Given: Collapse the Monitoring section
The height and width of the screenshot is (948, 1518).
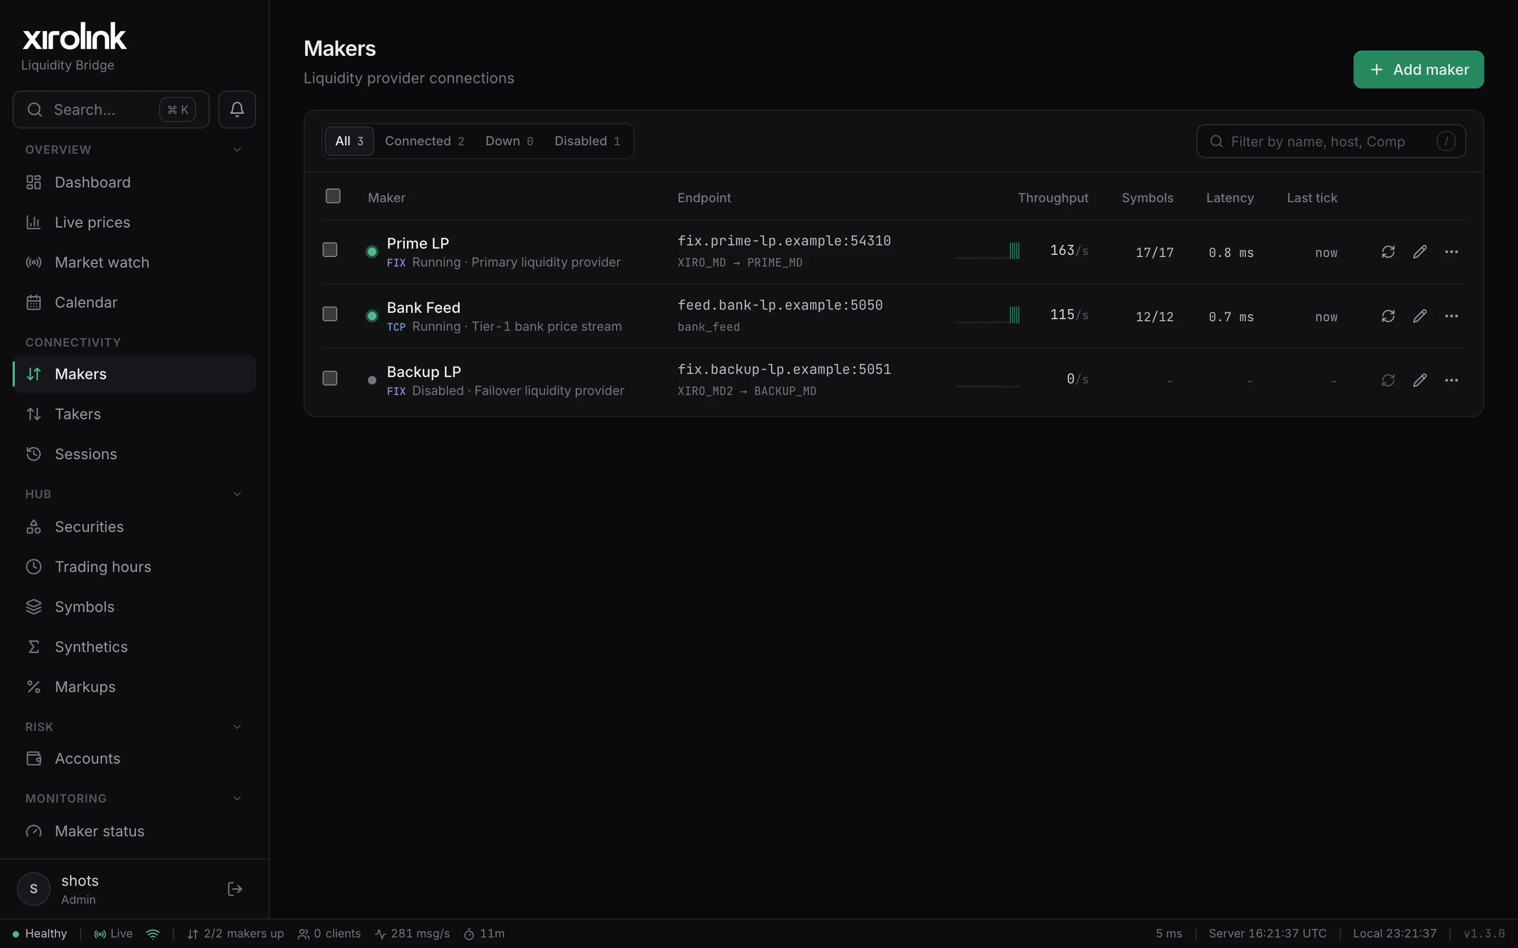Looking at the screenshot, I should 237,798.
